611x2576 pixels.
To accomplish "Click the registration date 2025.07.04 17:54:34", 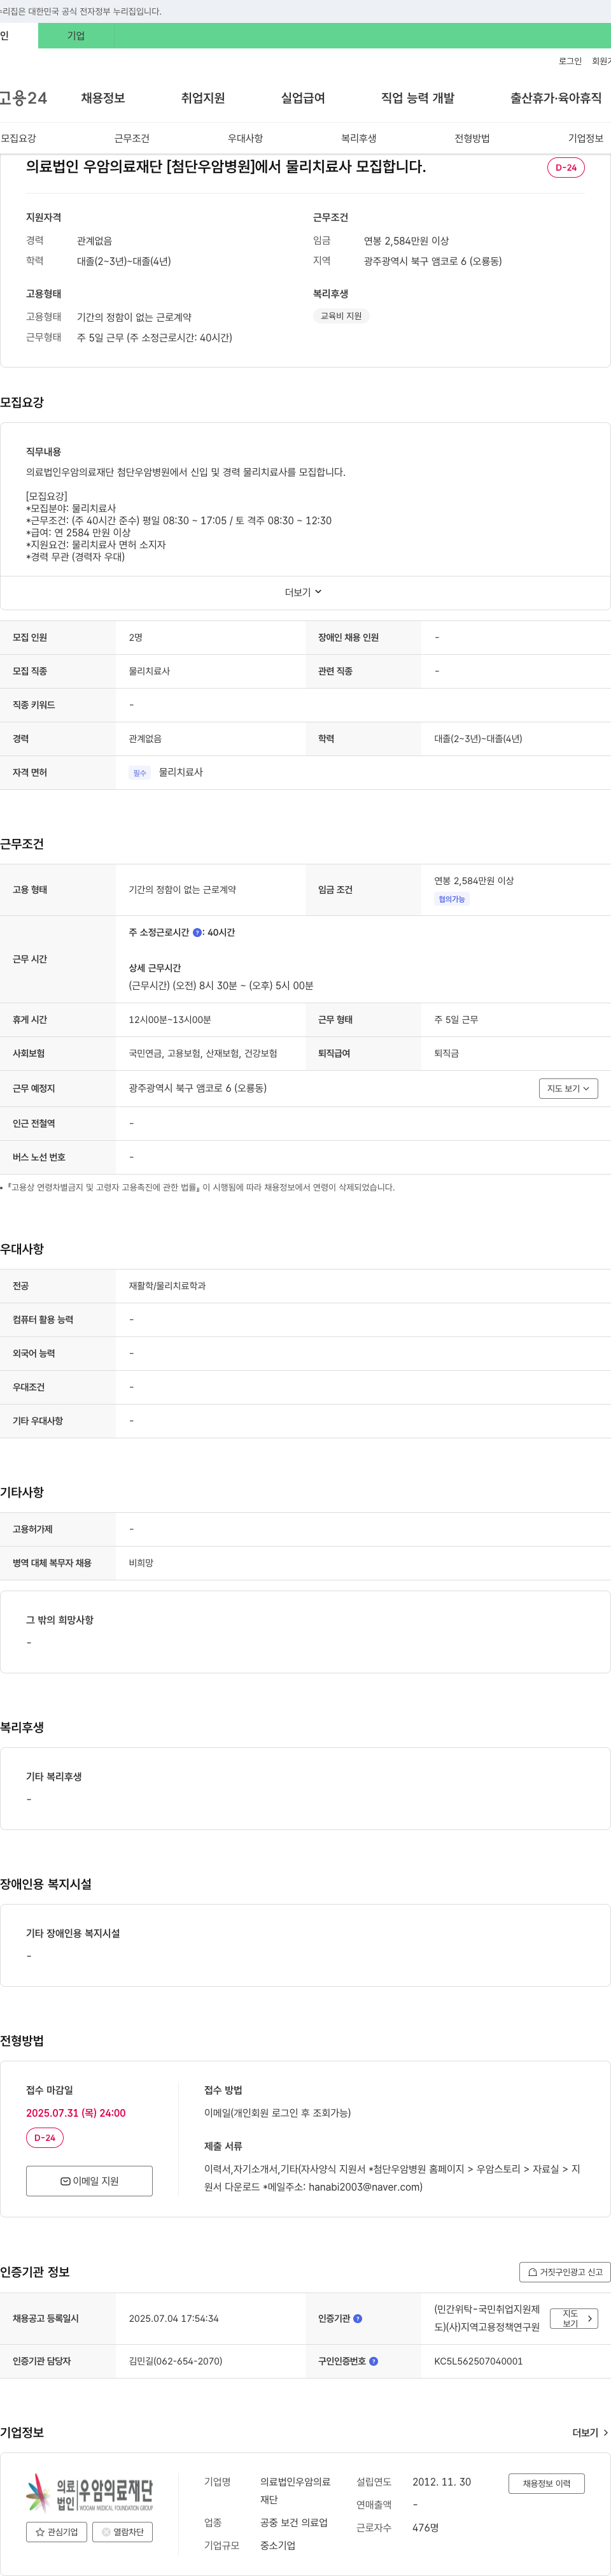I will pyautogui.click(x=174, y=2318).
